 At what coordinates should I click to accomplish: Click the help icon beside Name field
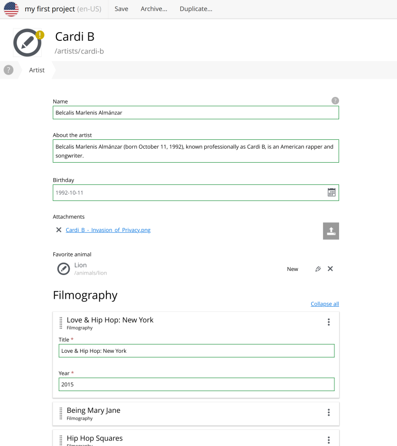(x=335, y=100)
